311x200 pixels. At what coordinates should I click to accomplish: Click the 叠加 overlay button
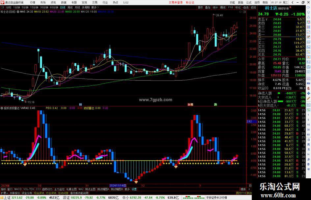point(208,7)
